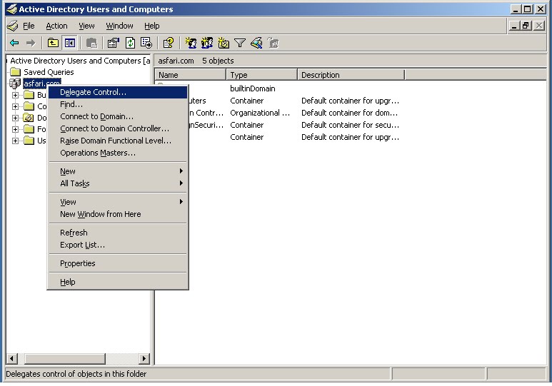The height and width of the screenshot is (386, 552).
Task: Click right arrow of tree horizontal scrollbar
Action: coord(144,359)
